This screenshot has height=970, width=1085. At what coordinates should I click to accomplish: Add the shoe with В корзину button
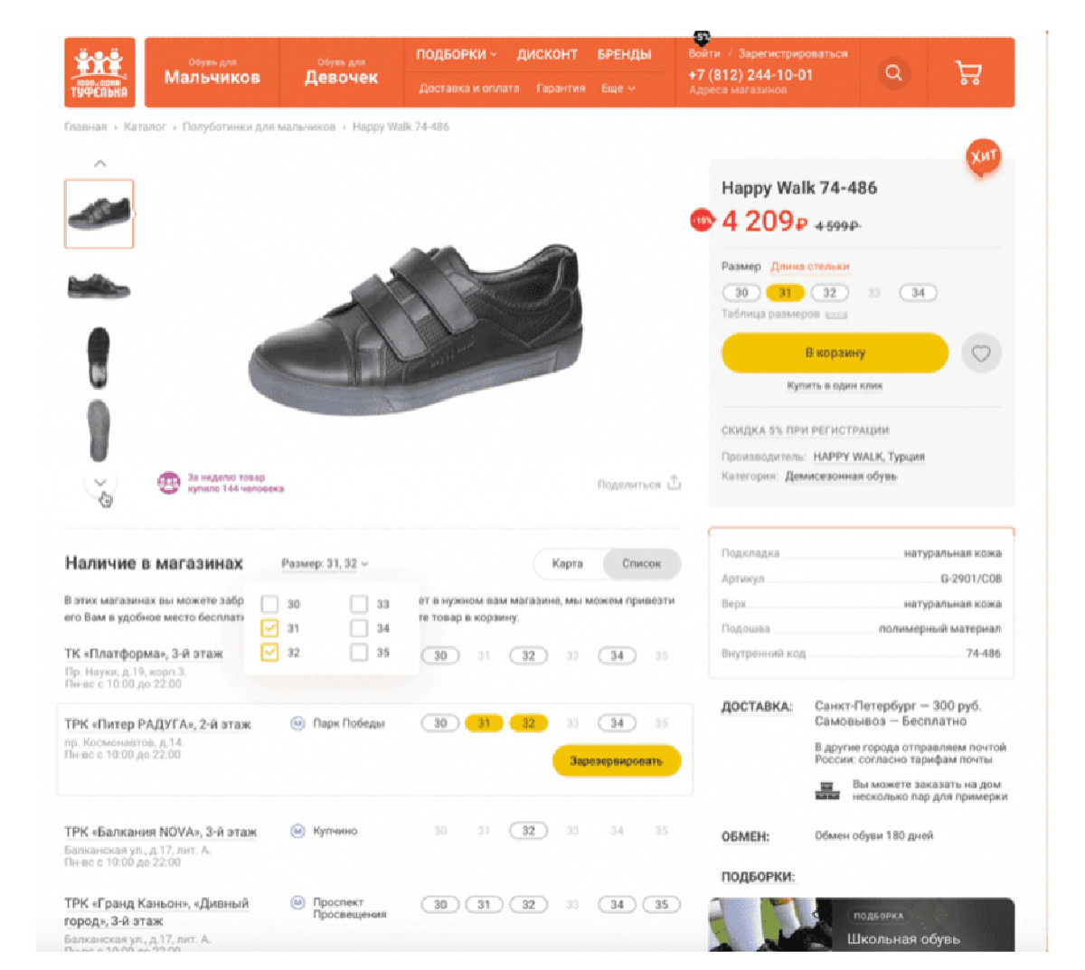tap(835, 353)
